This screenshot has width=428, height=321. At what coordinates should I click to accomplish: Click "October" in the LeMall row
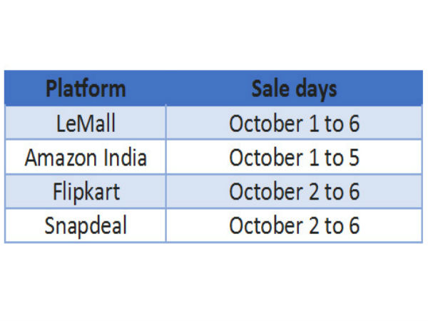pyautogui.click(x=260, y=123)
